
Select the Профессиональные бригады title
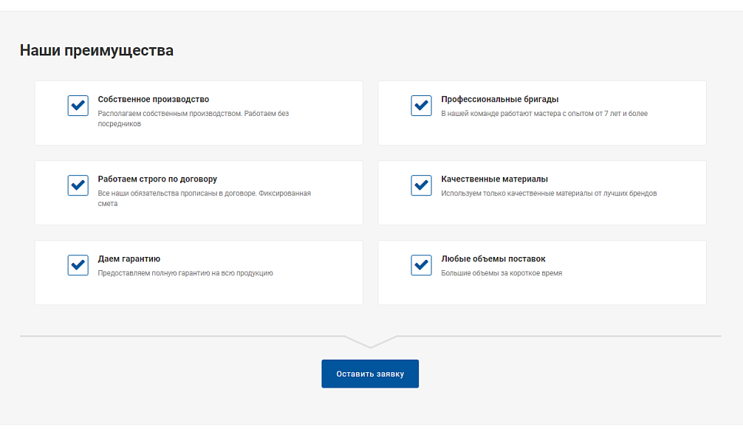point(499,100)
